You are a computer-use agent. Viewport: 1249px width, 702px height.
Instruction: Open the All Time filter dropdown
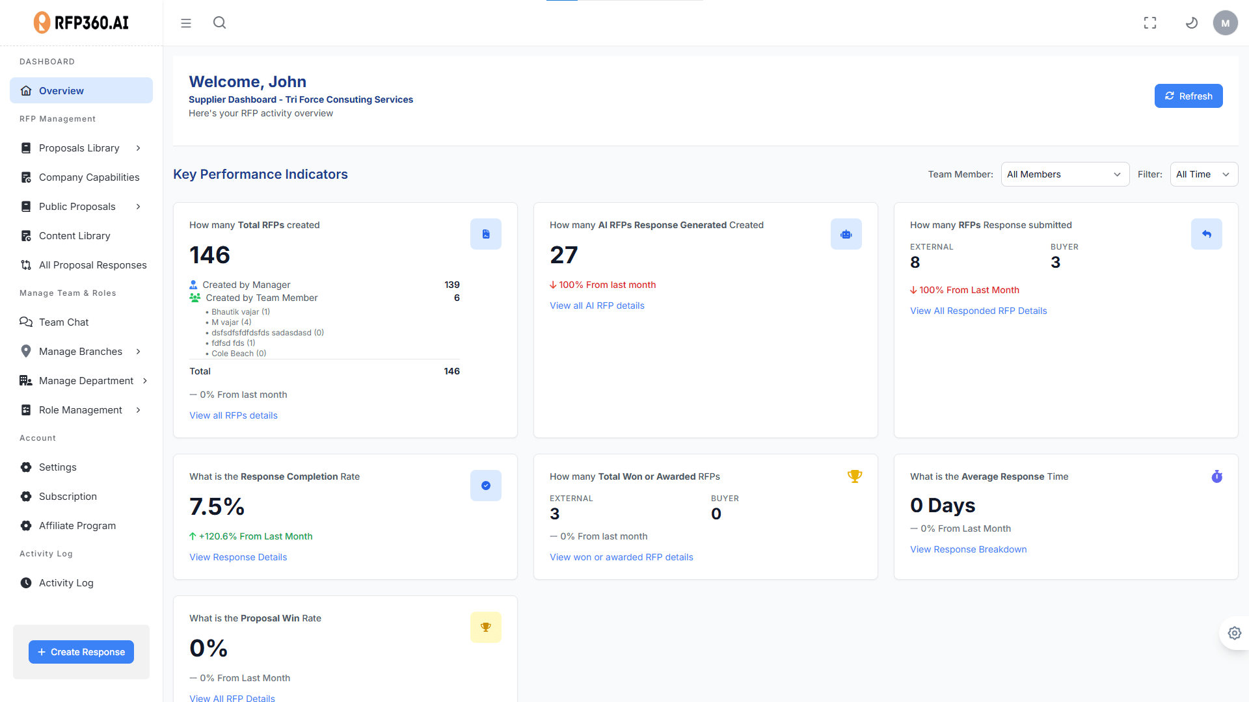click(1203, 174)
